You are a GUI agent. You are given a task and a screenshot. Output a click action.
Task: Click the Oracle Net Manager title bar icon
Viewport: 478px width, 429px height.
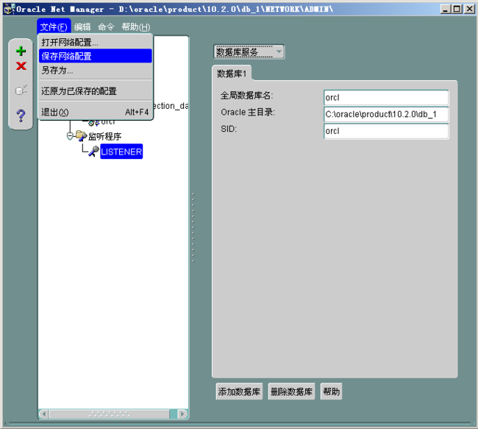point(9,9)
